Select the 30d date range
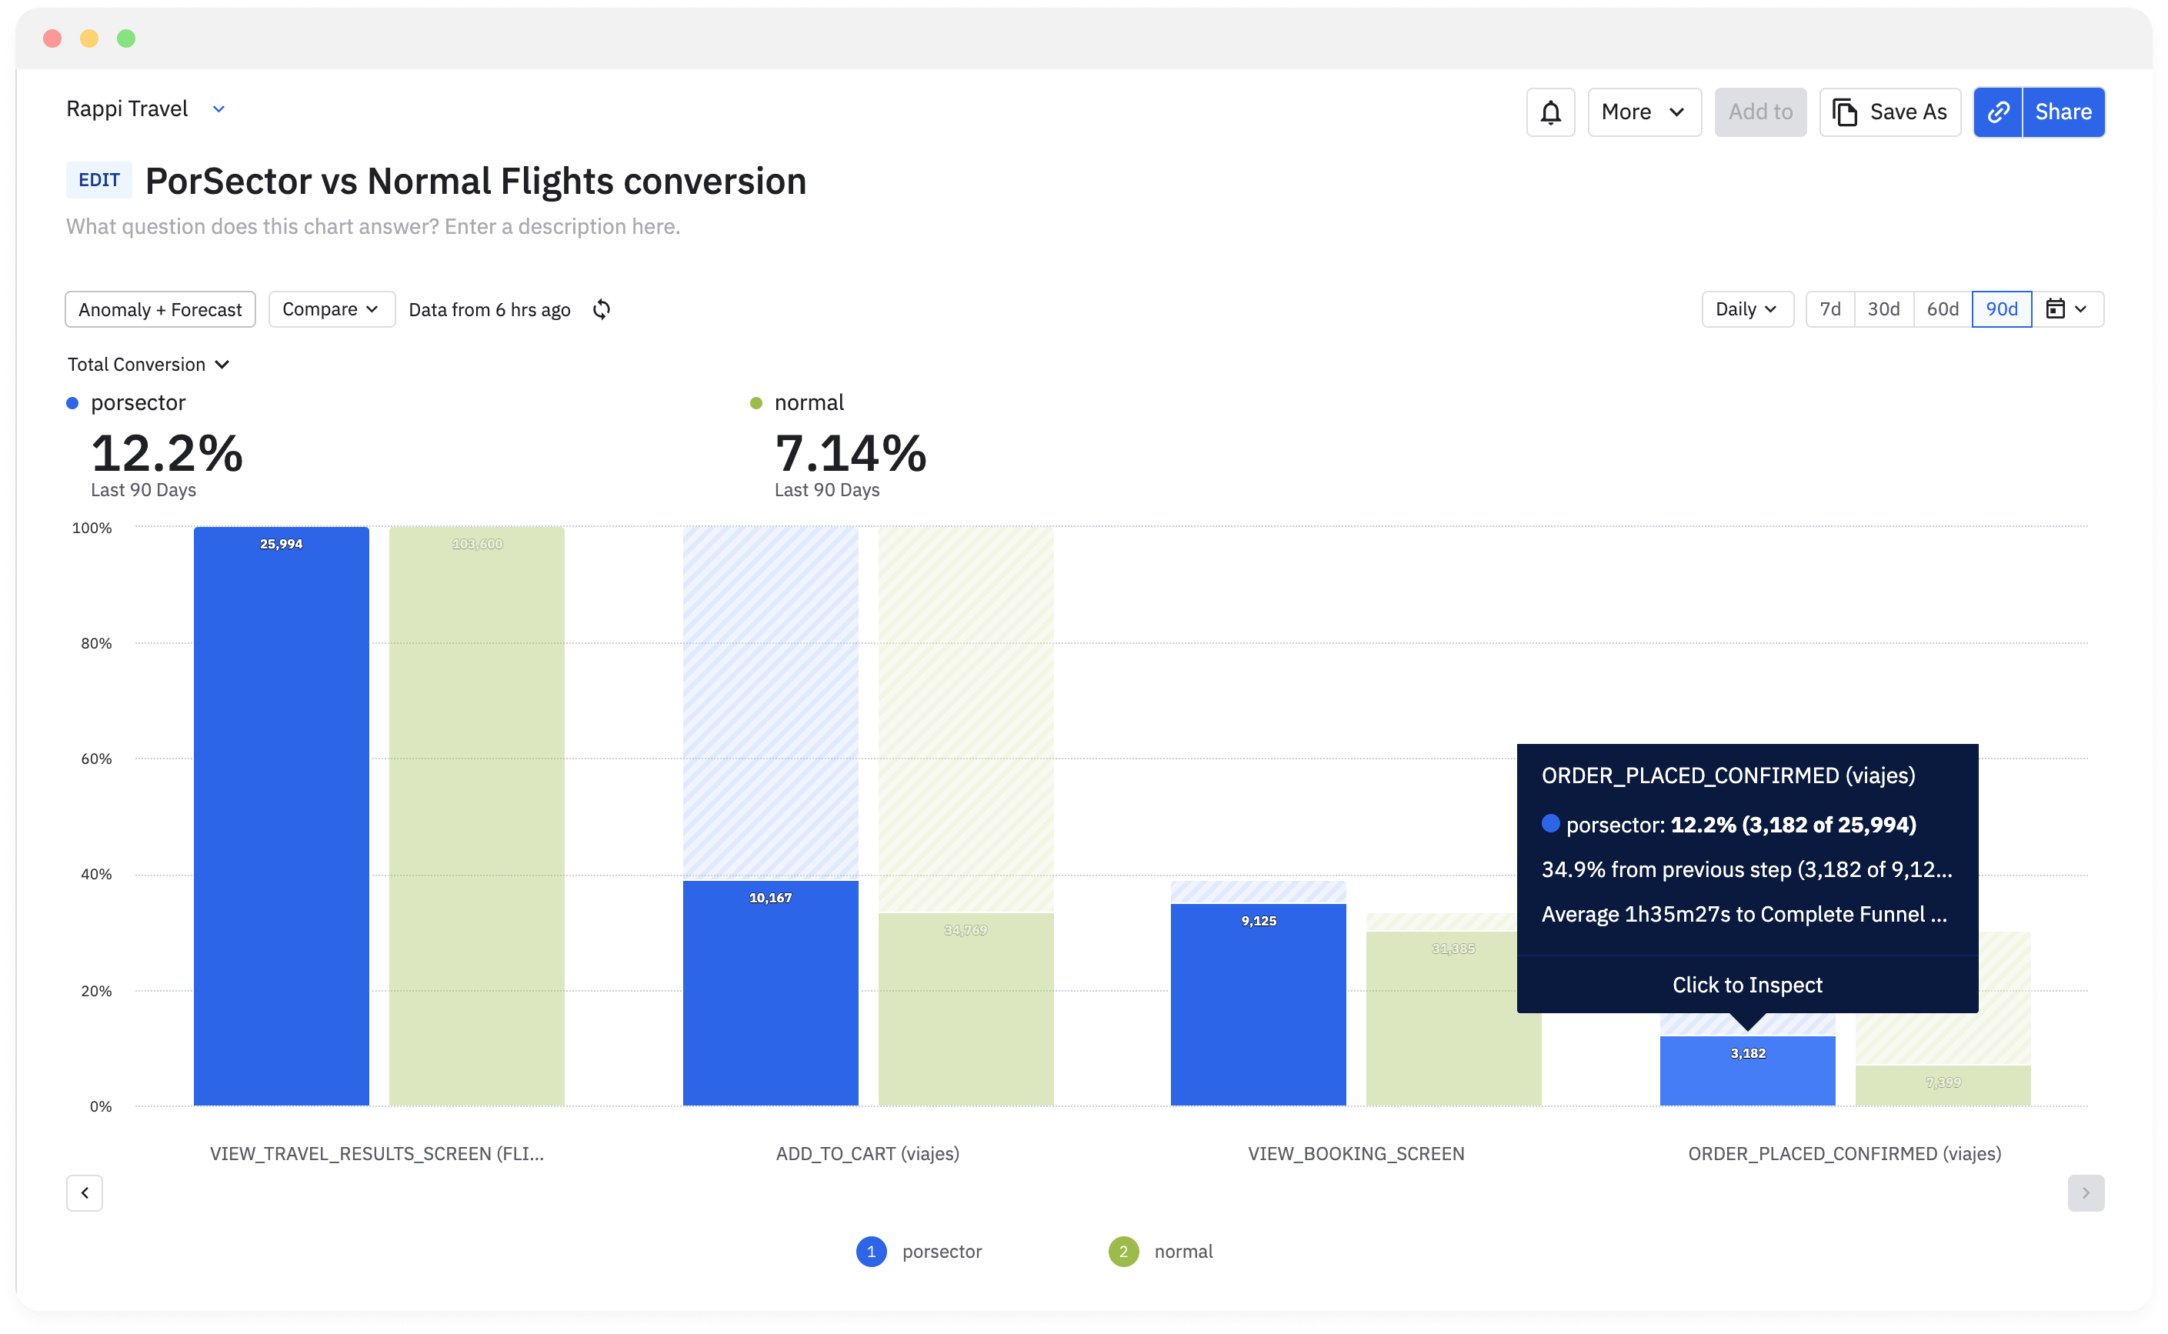This screenshot has width=2168, height=1334. point(1883,308)
